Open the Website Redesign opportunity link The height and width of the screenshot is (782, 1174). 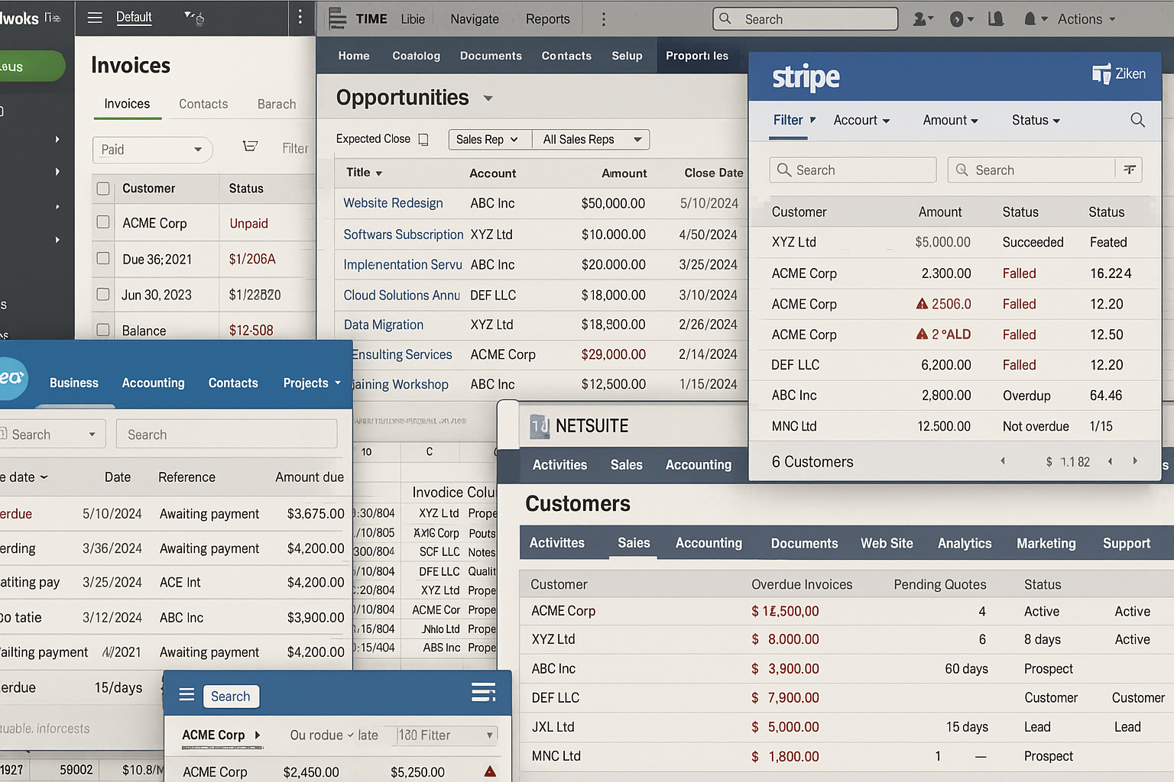[x=393, y=203]
